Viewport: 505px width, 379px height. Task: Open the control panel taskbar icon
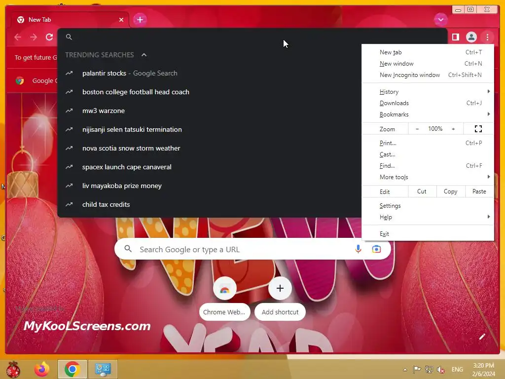(103, 369)
